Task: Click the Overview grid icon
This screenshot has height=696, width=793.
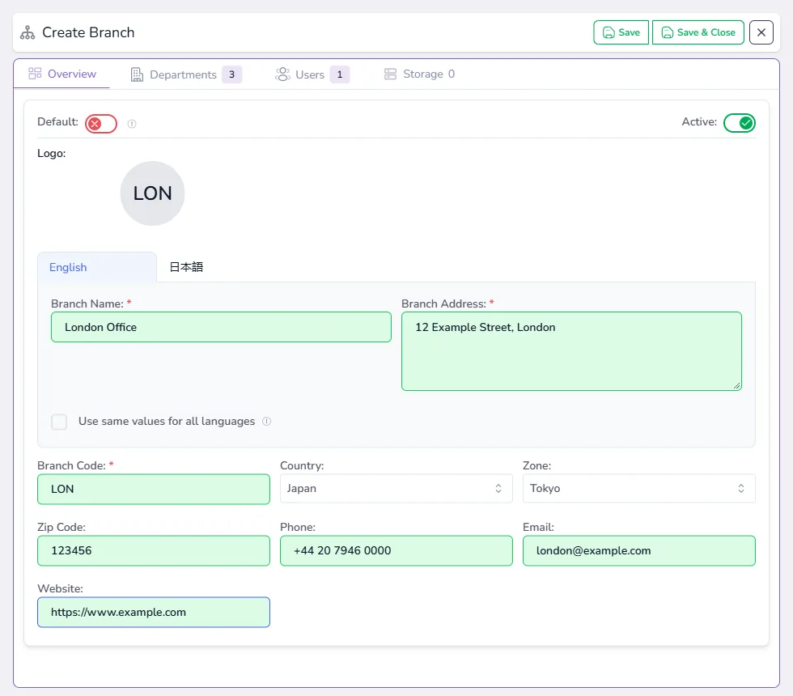Action: [35, 74]
